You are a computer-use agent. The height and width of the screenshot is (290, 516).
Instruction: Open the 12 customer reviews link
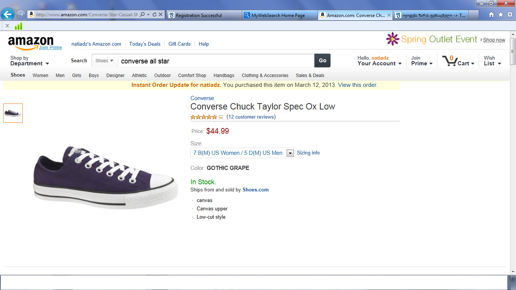point(251,117)
